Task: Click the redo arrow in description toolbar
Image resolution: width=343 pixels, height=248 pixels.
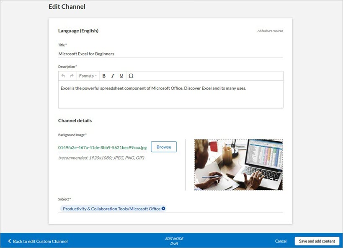Action: pyautogui.click(x=72, y=76)
